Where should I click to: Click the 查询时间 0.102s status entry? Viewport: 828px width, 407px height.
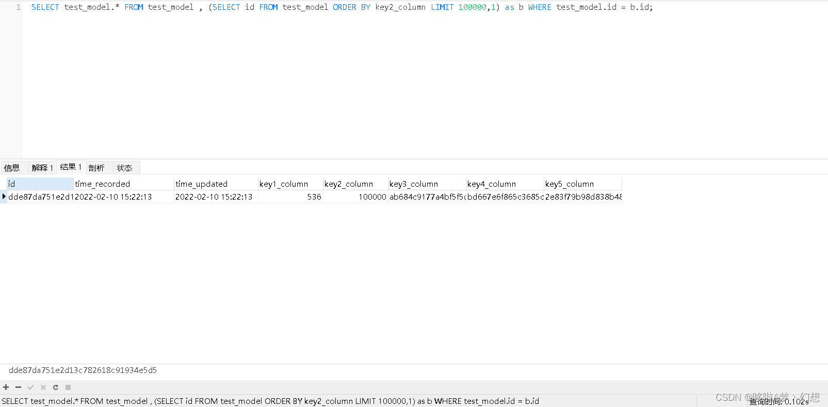[779, 401]
